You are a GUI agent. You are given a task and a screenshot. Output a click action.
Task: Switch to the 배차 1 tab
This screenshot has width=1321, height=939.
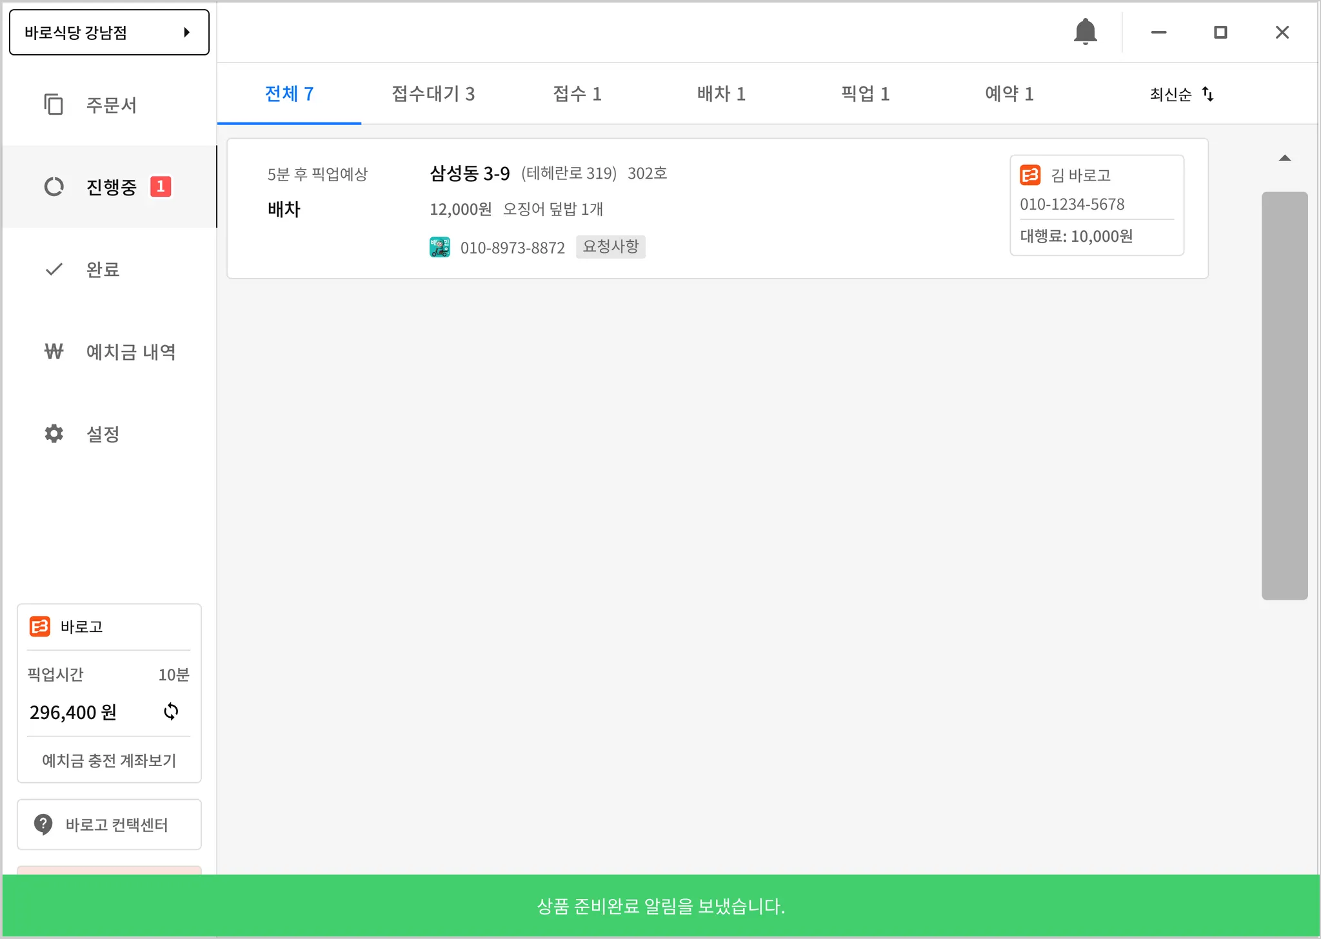[x=721, y=94]
